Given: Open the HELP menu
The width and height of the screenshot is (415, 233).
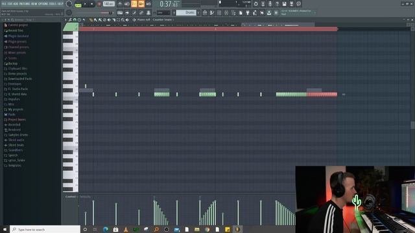Looking at the screenshot, I should (x=60, y=4).
